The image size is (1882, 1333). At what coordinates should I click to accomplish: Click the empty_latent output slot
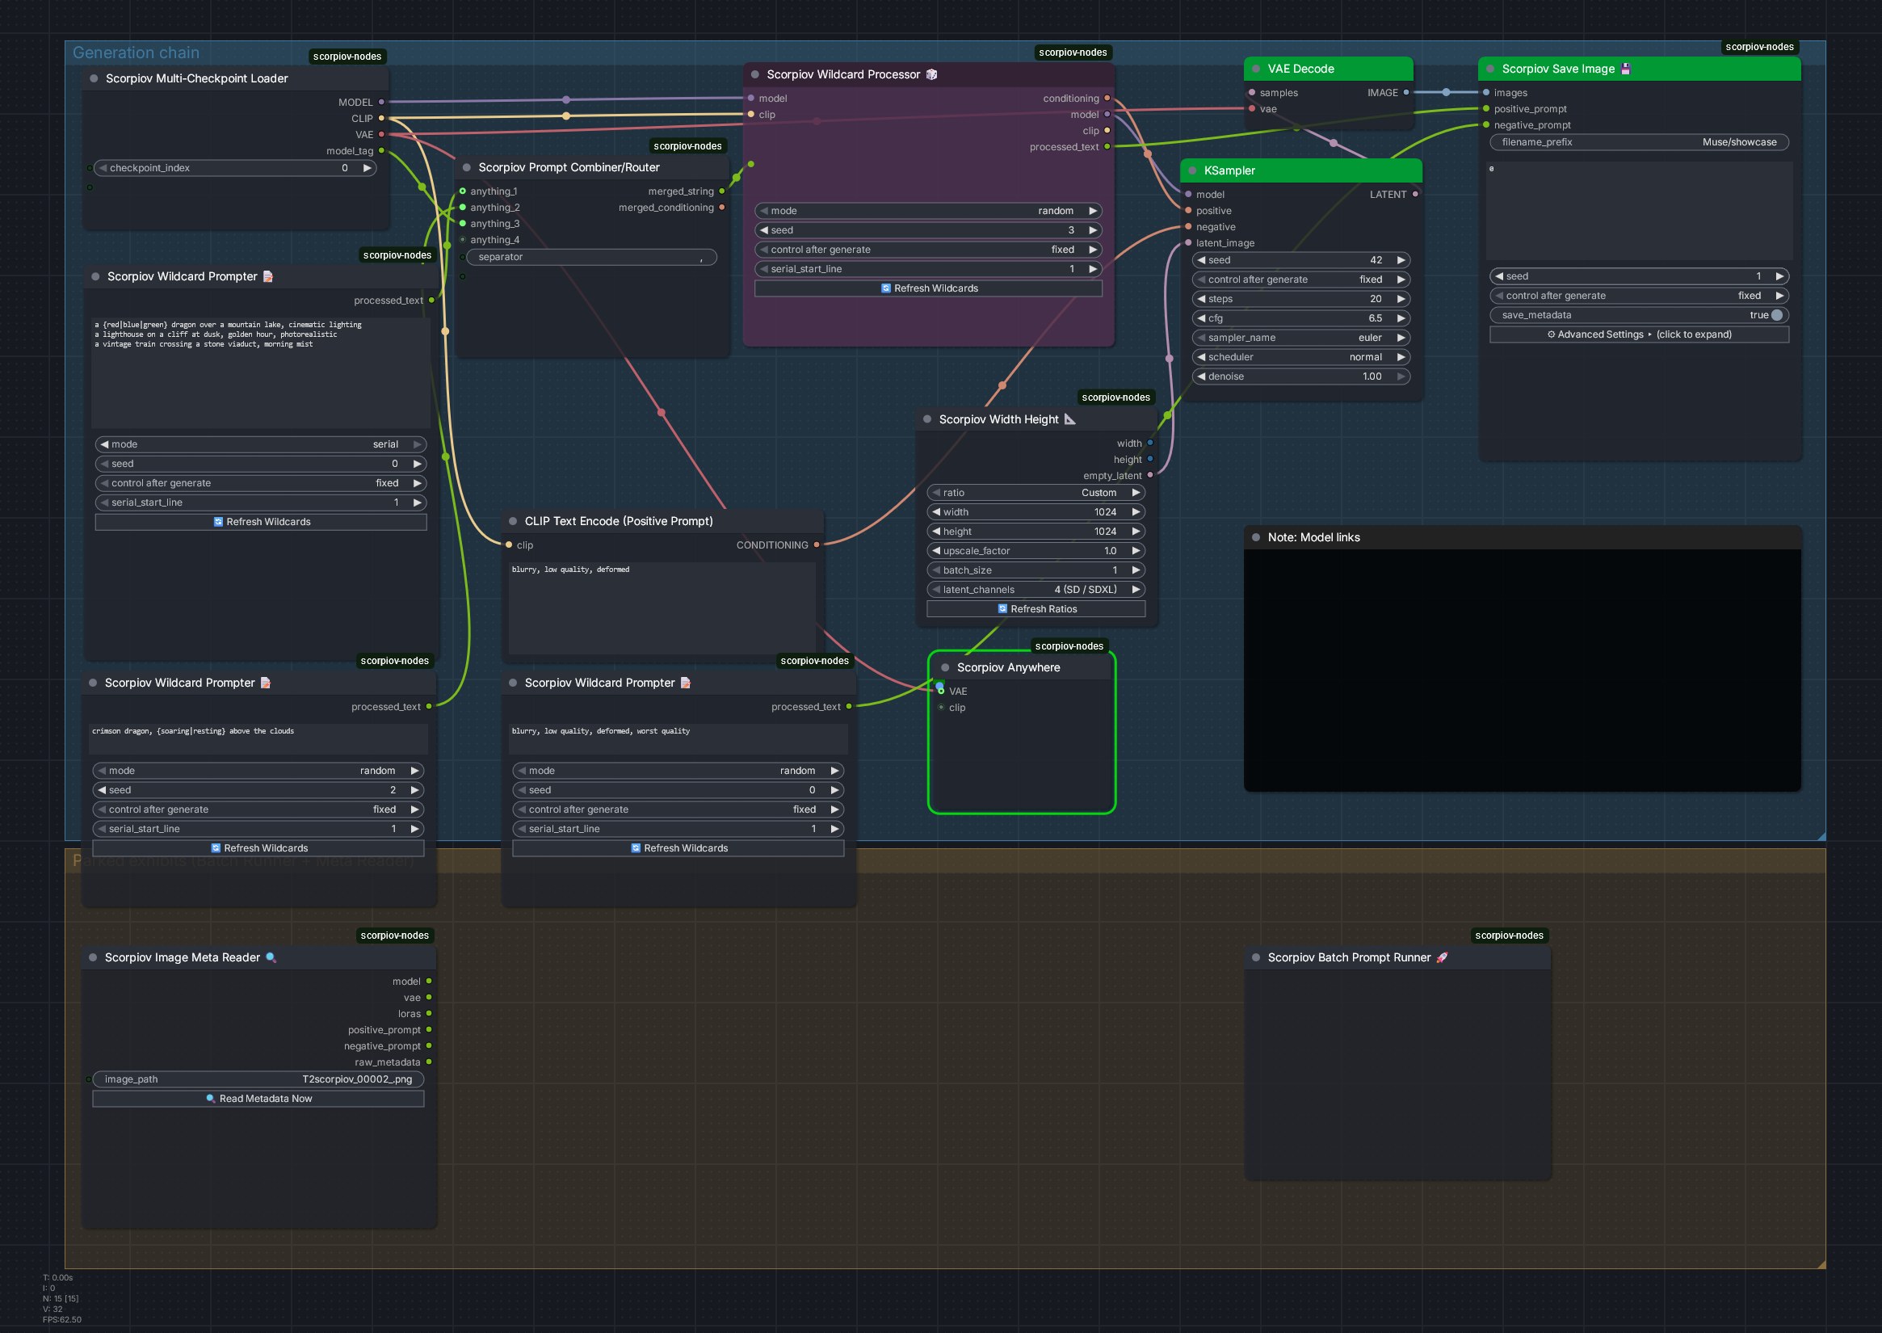point(1150,476)
